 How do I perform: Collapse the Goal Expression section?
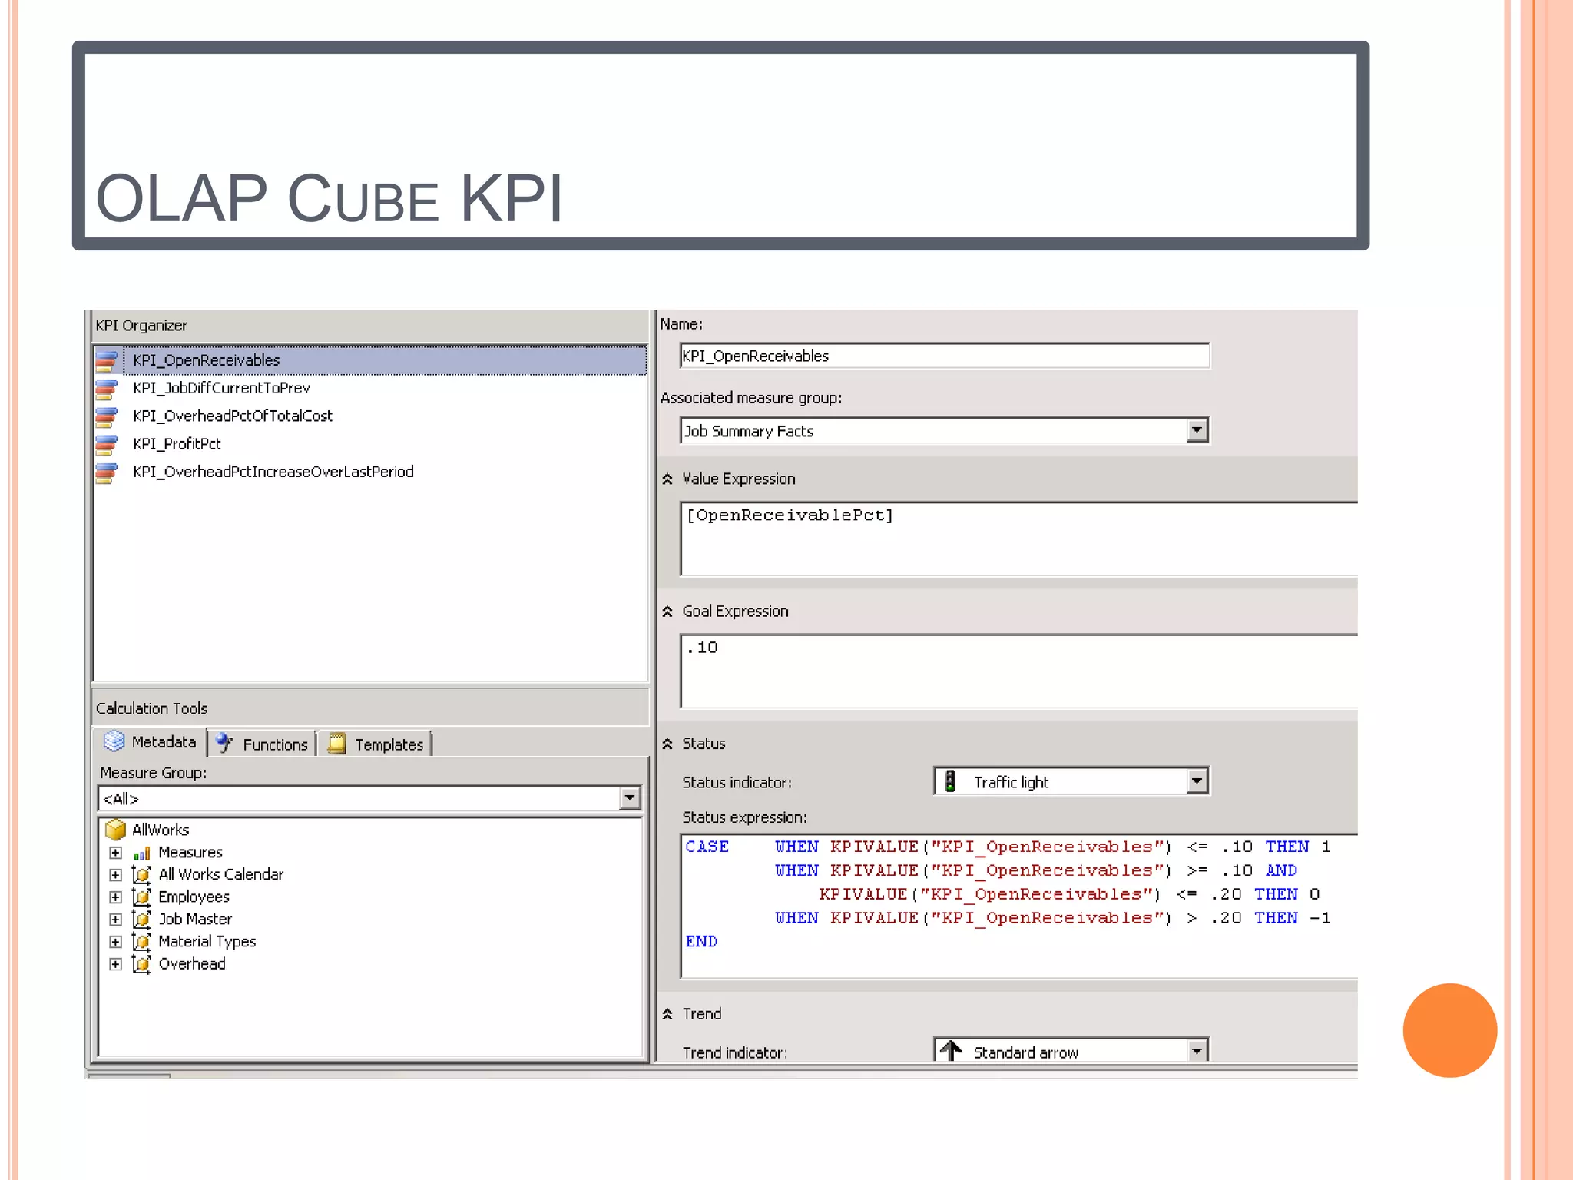pos(667,612)
